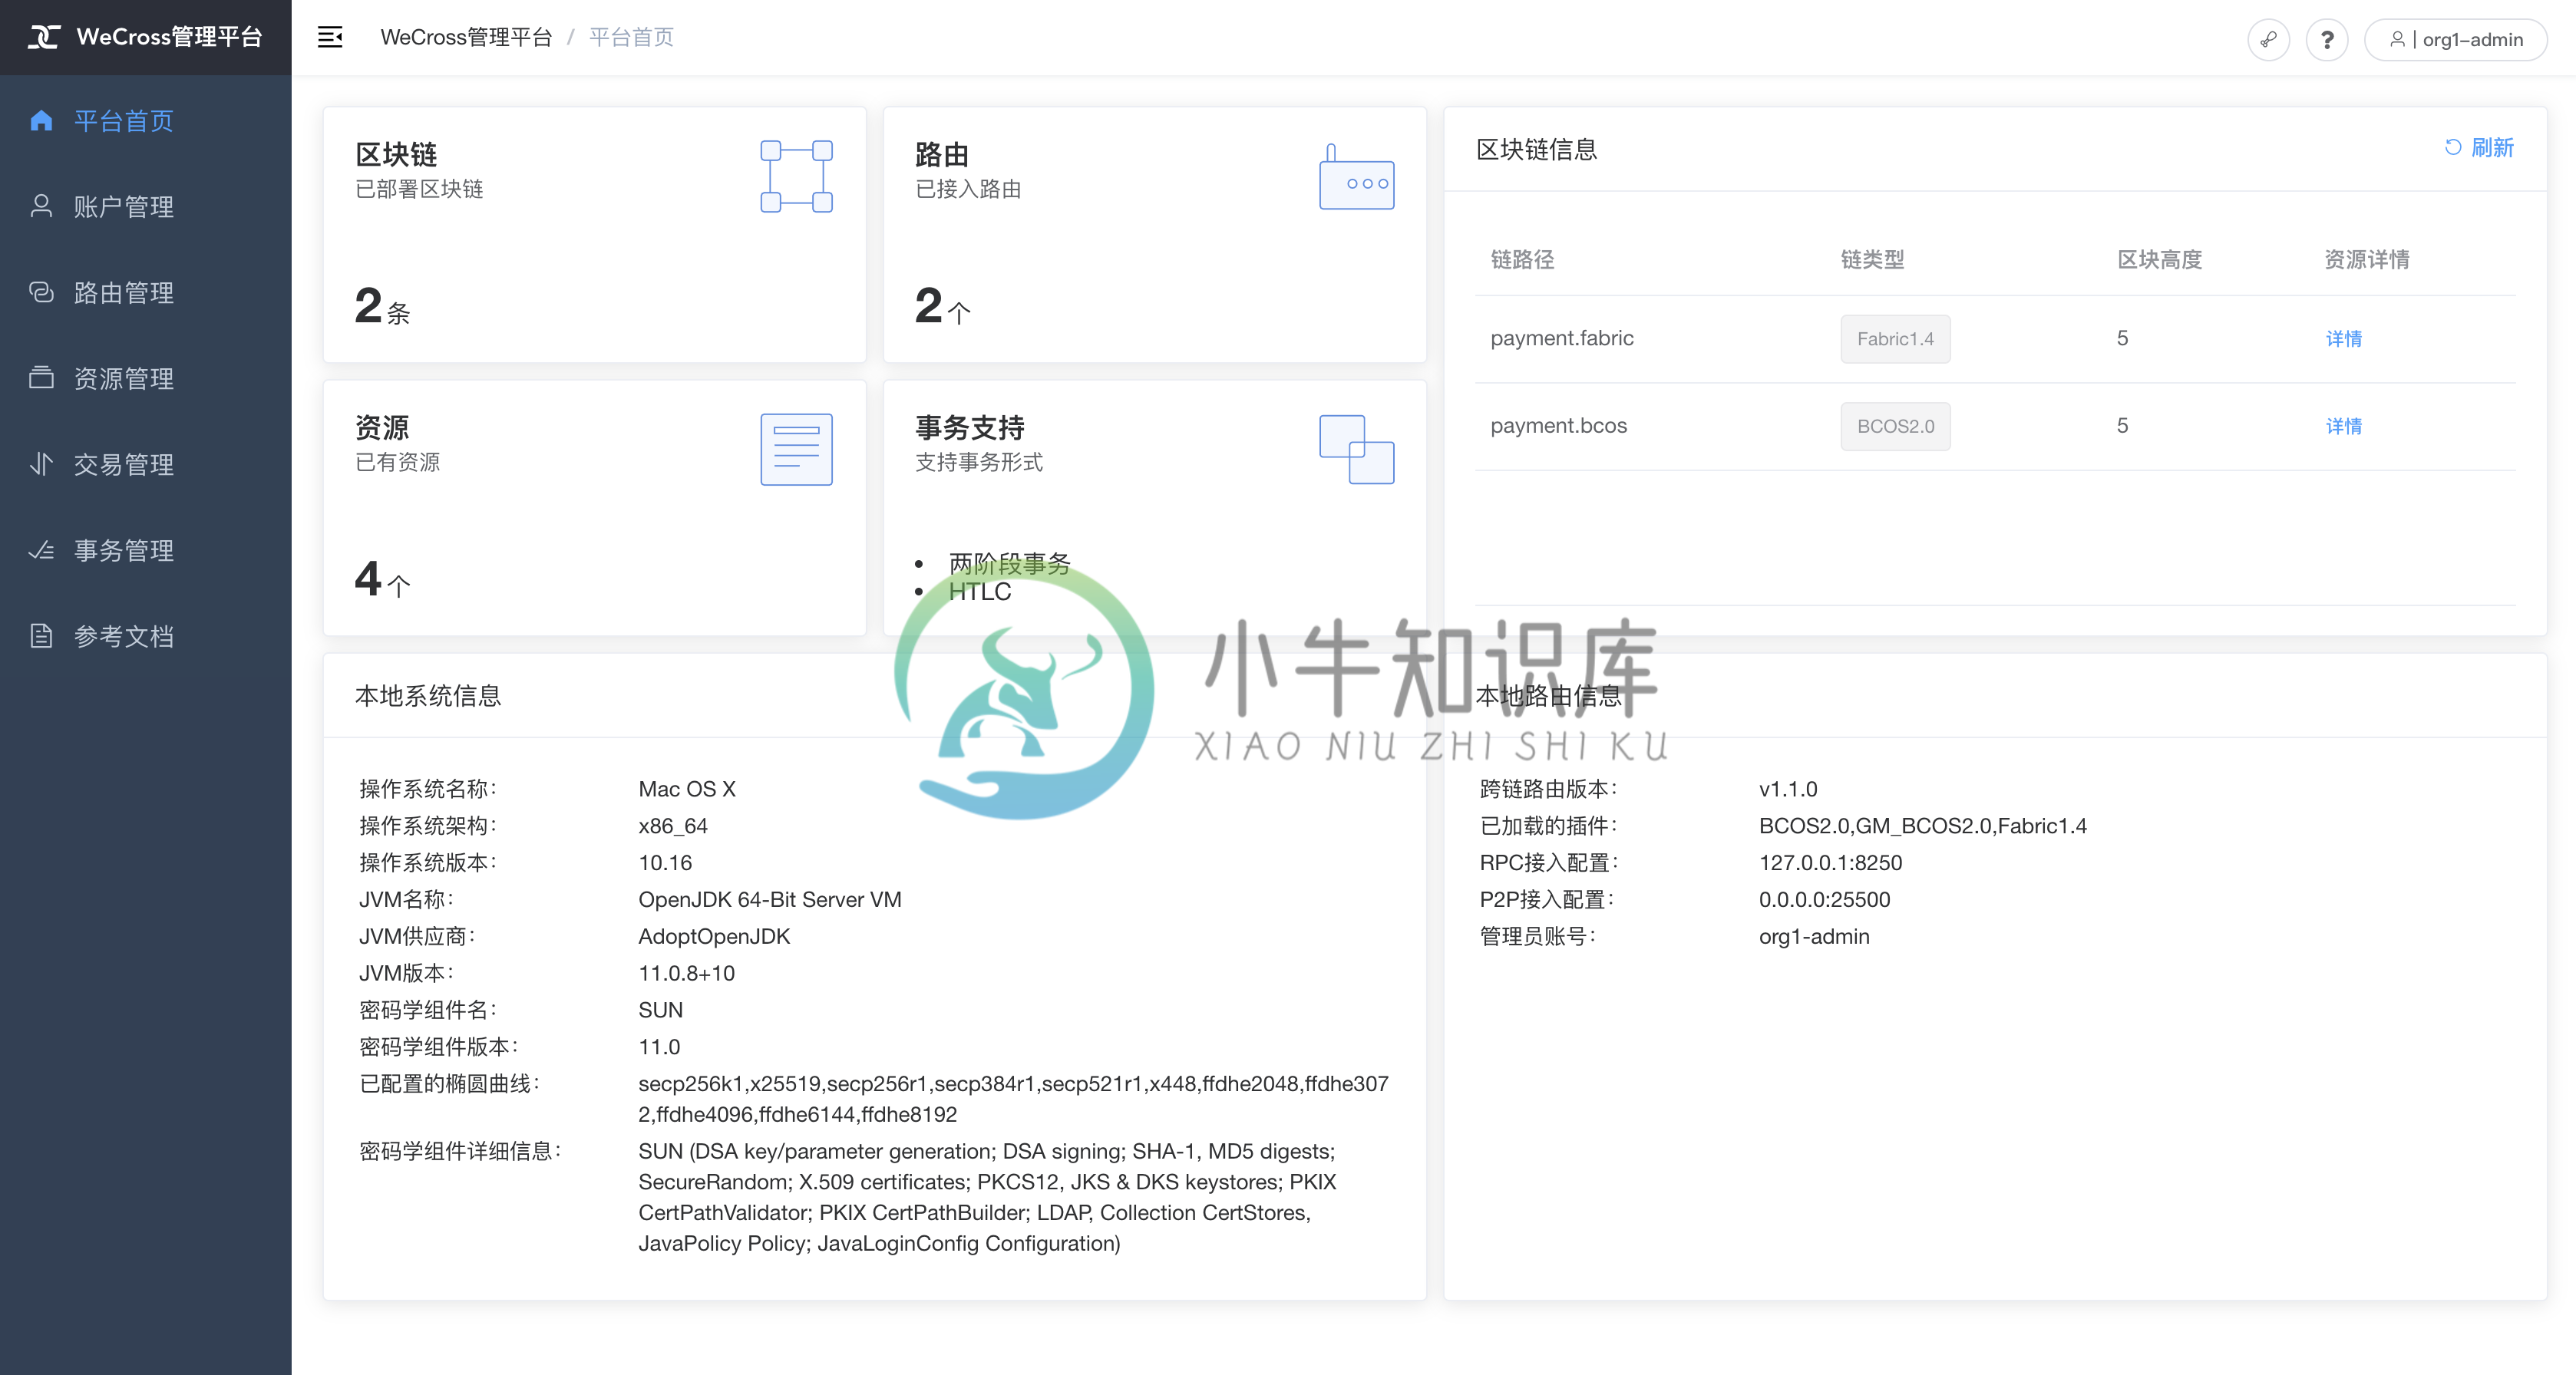Click the router icon in 路由 card

1356,177
